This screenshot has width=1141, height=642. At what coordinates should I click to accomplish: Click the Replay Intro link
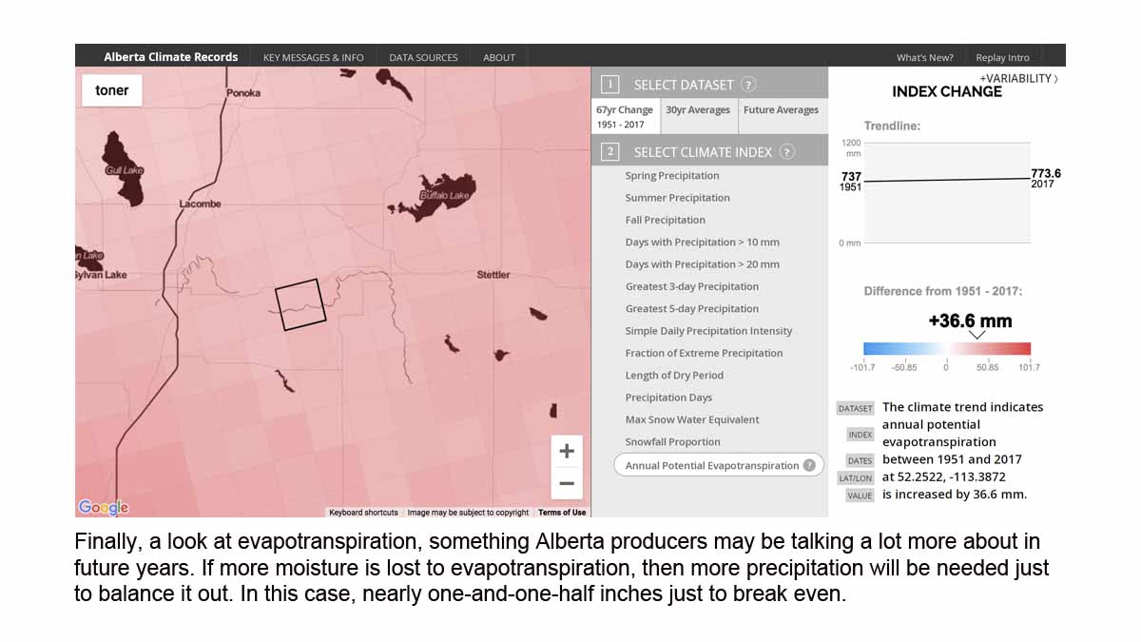pyautogui.click(x=1001, y=56)
